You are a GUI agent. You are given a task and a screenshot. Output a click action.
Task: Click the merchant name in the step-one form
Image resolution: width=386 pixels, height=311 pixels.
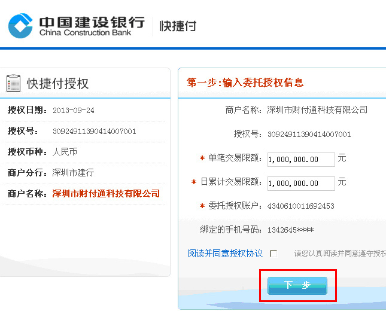point(317,109)
